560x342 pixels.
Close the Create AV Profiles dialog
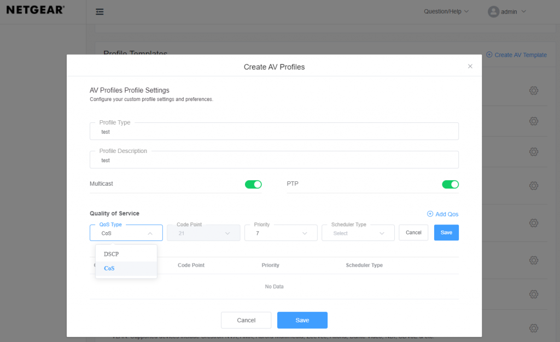click(x=470, y=66)
